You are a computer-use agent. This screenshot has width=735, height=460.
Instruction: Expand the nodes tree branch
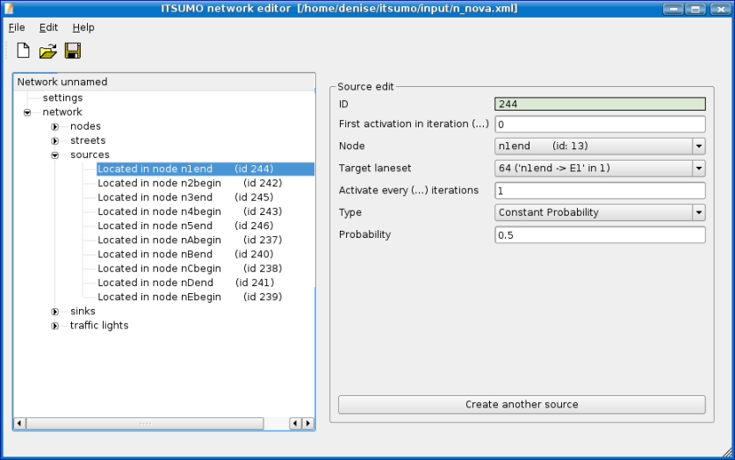[54, 126]
